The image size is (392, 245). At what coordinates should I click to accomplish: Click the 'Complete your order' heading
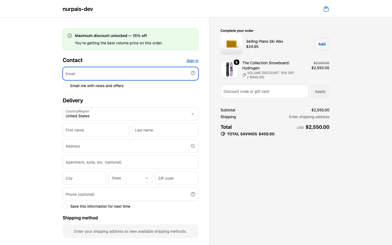pyautogui.click(x=237, y=31)
